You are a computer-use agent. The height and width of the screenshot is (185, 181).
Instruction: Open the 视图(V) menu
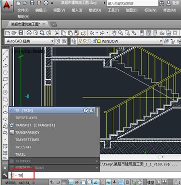tap(59, 10)
